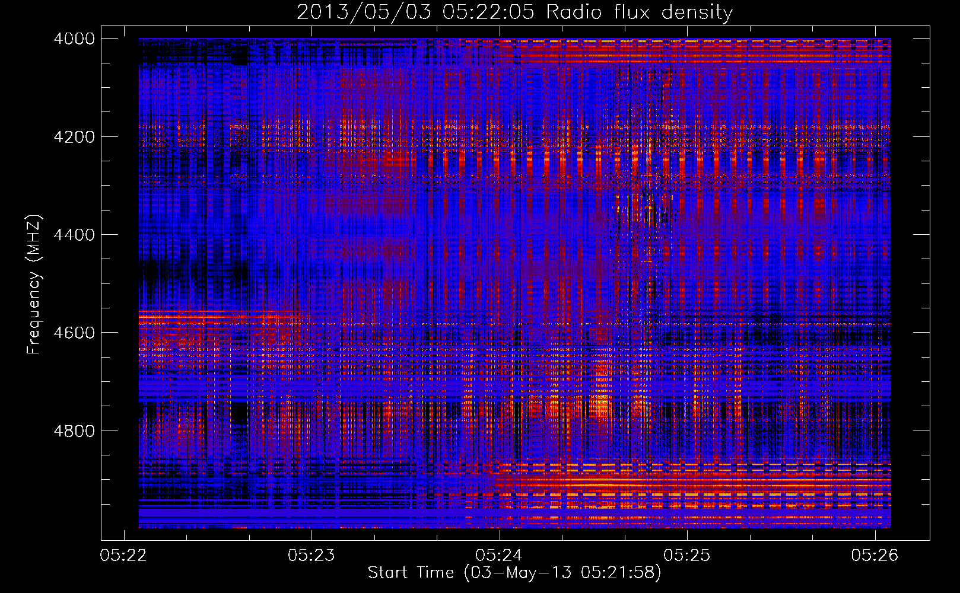
Task: Click the 05:25 time axis label
Action: [x=686, y=555]
